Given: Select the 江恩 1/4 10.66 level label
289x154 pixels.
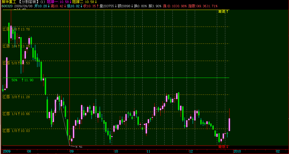Looking at the screenshot, I should pos(16,114).
